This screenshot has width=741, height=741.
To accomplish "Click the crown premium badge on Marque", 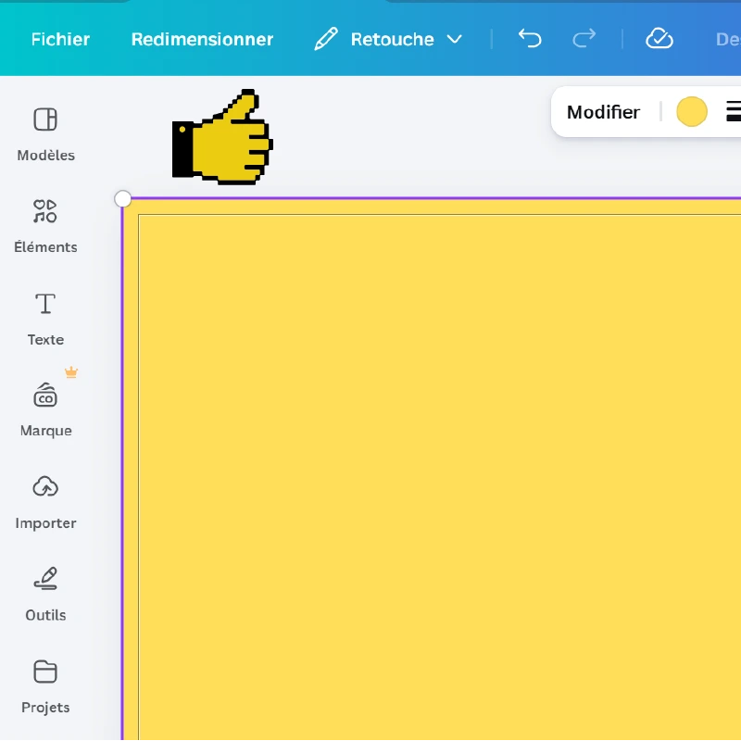I will (x=71, y=372).
